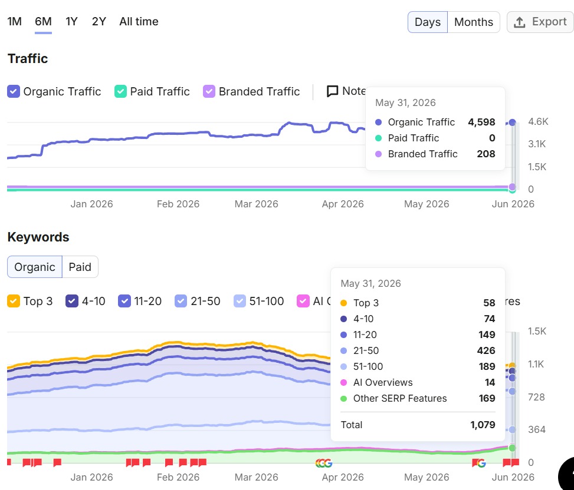Click the red note flag above Jan 2026 label
This screenshot has width=574, height=490.
[57, 462]
